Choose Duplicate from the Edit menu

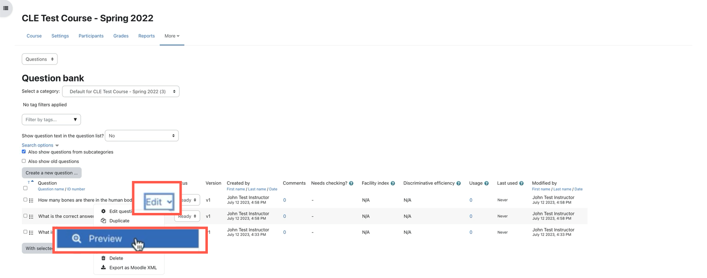[119, 221]
